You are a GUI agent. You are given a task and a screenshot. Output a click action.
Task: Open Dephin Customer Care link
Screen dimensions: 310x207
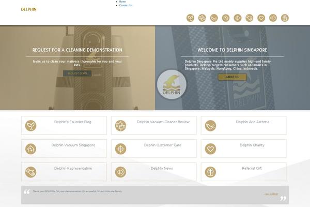pyautogui.click(x=163, y=145)
